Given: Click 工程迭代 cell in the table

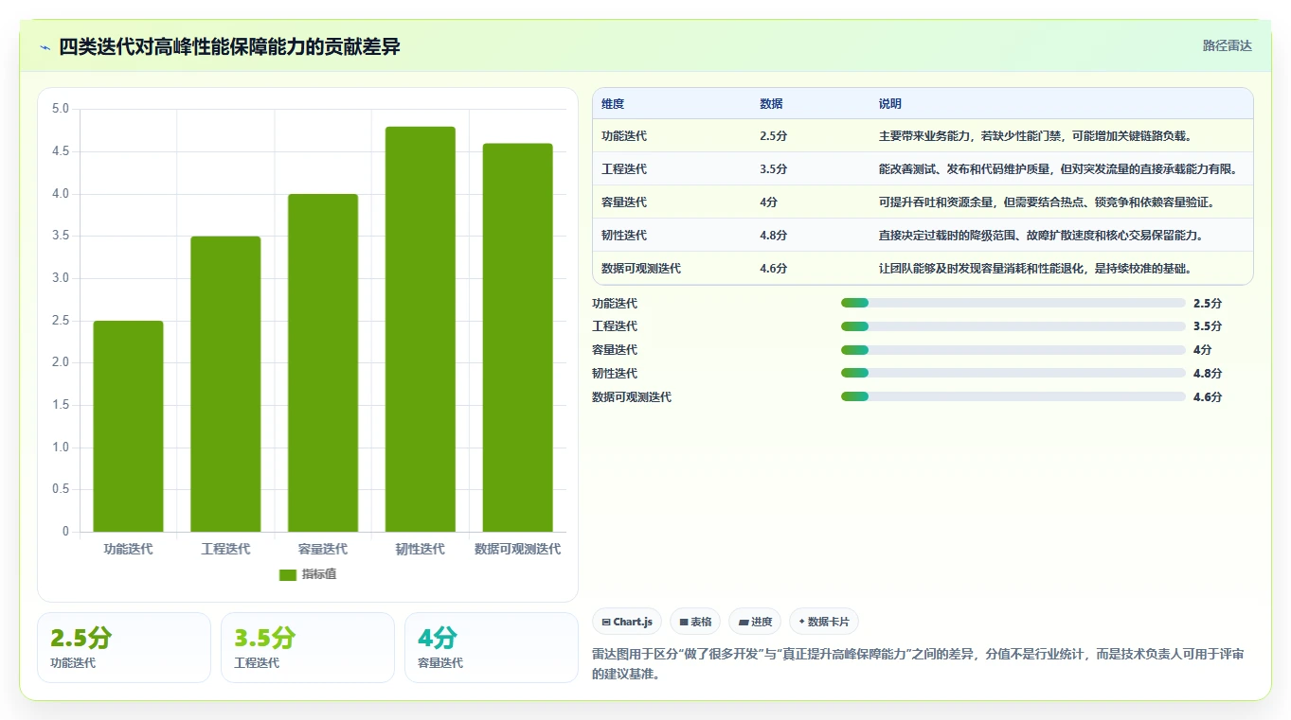Looking at the screenshot, I should coord(624,169).
